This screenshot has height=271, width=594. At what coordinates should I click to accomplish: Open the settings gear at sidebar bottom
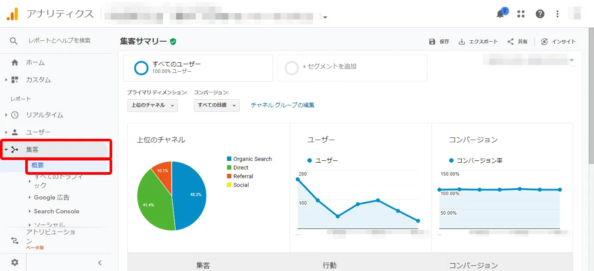14,262
